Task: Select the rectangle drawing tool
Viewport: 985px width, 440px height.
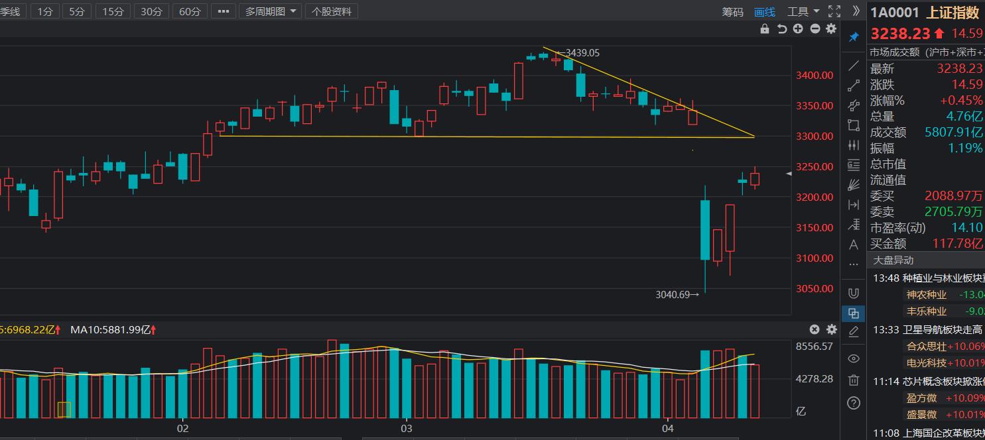Action: 854,125
